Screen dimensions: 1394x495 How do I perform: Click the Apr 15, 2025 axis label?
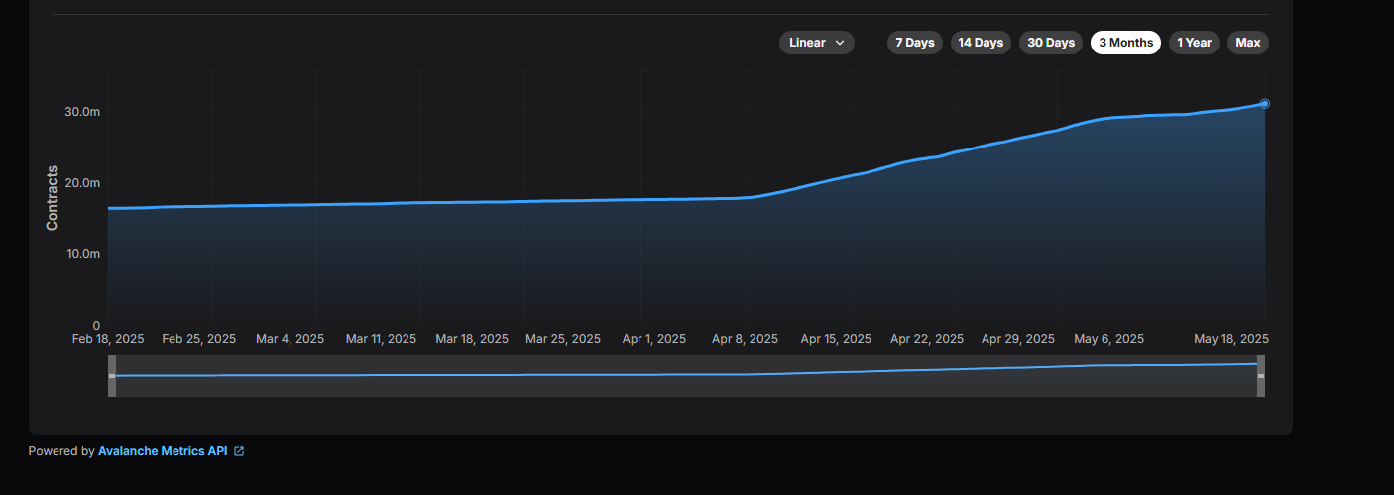(x=836, y=339)
